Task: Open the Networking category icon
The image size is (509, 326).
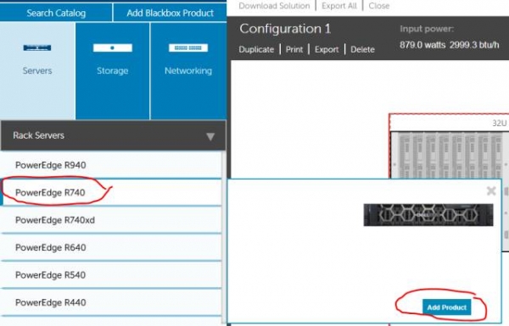Action: tap(188, 48)
